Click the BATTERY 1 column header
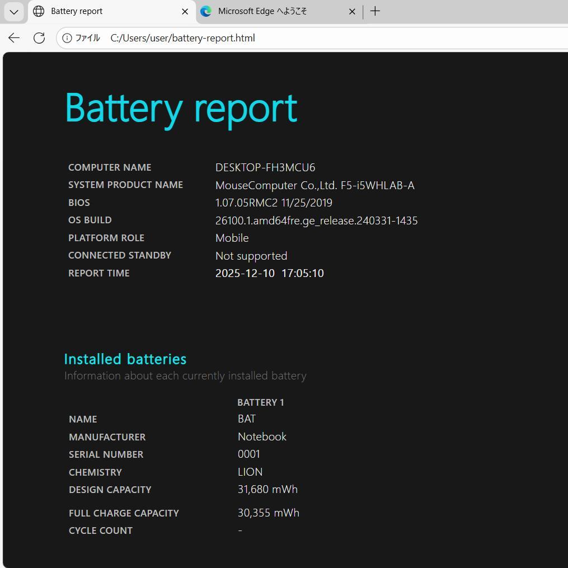The width and height of the screenshot is (568, 568). pos(261,402)
